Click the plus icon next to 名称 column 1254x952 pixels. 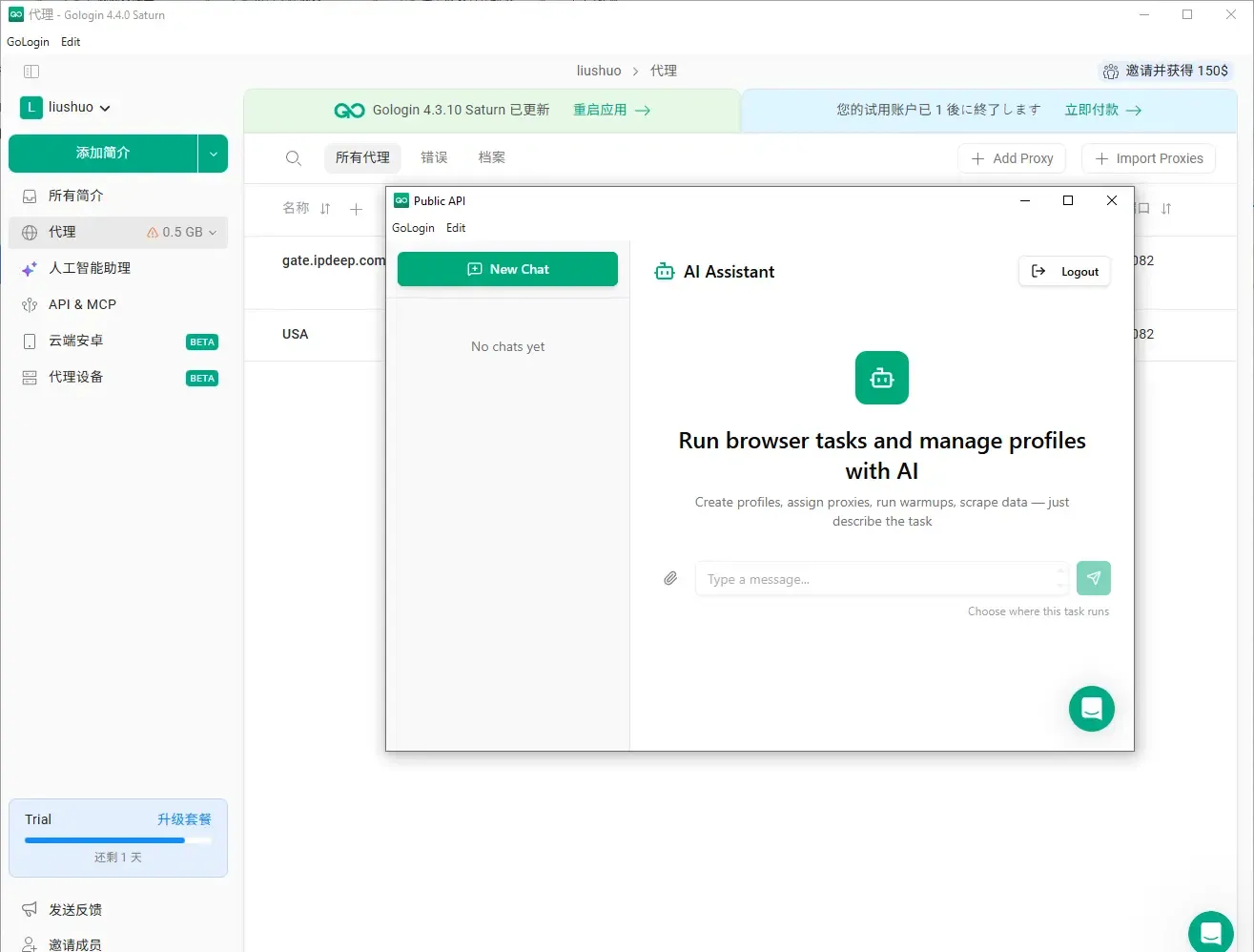pos(356,209)
